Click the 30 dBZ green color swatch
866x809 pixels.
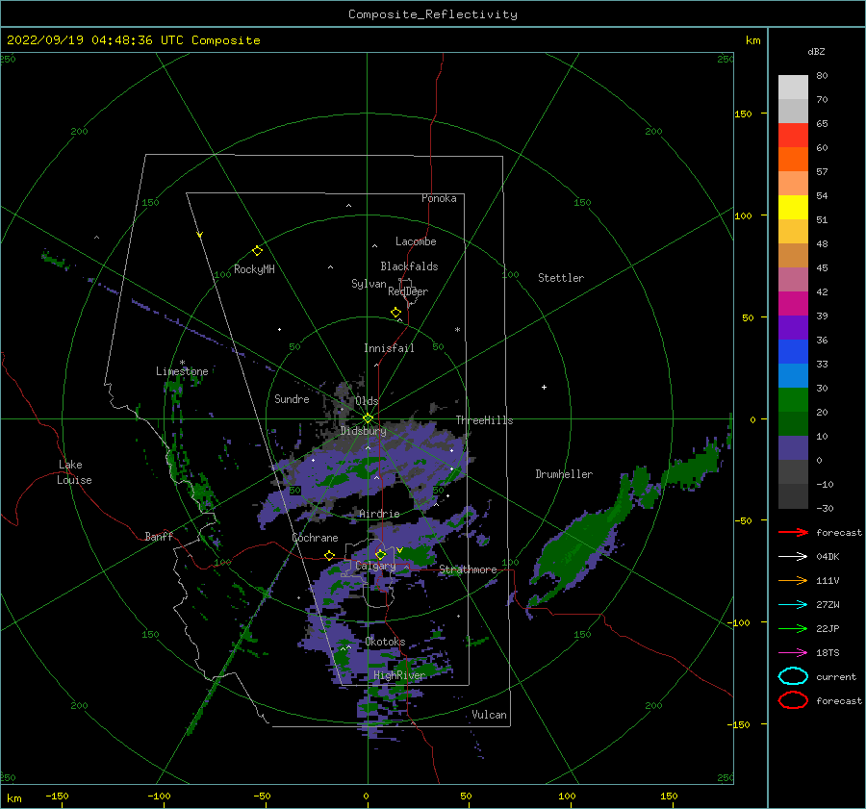[x=793, y=400]
